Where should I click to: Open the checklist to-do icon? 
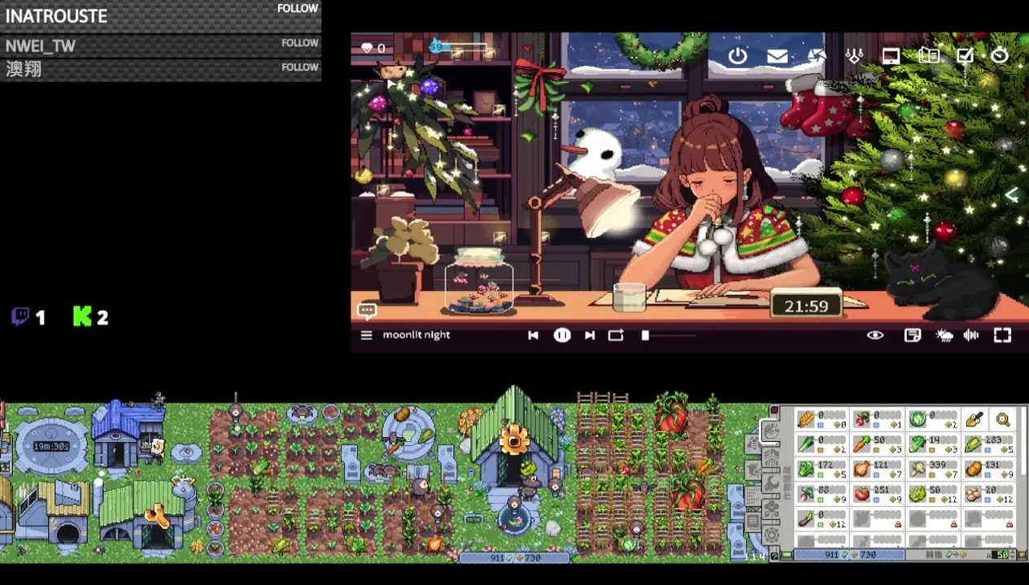point(965,56)
